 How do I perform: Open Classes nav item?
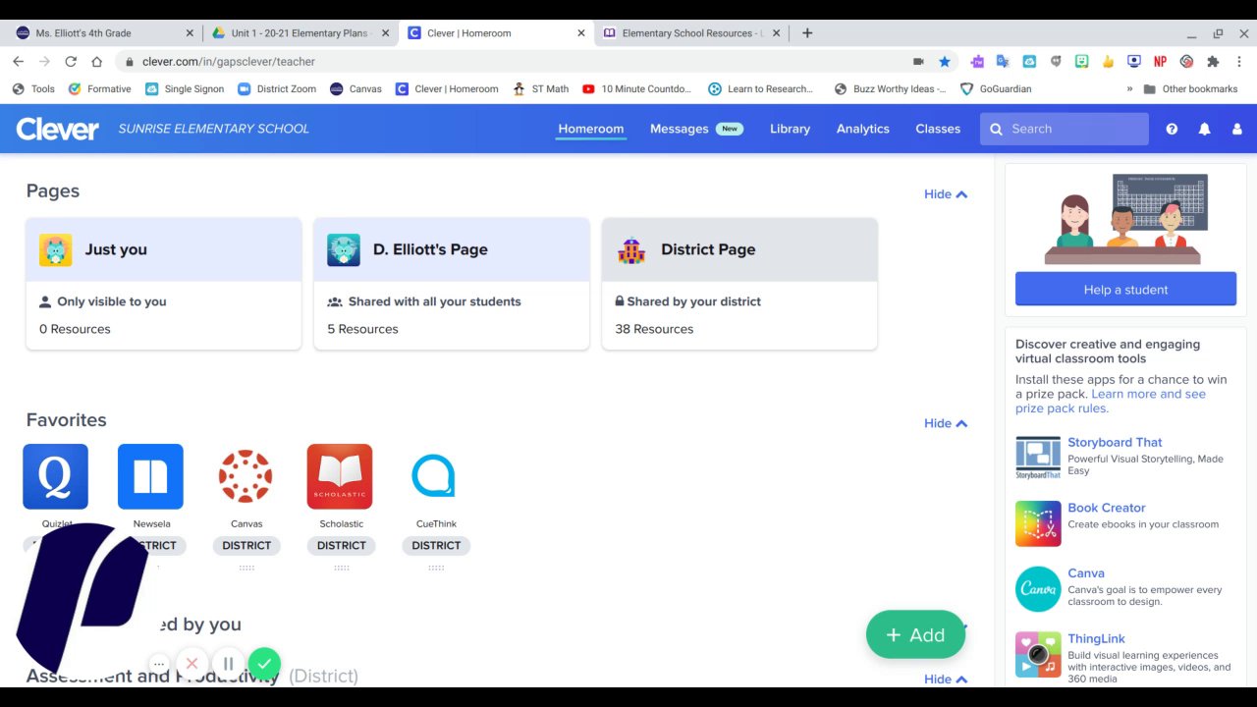coord(938,129)
